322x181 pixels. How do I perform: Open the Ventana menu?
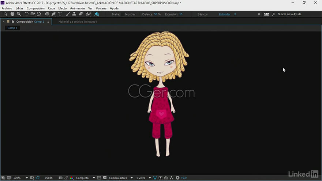point(101,8)
